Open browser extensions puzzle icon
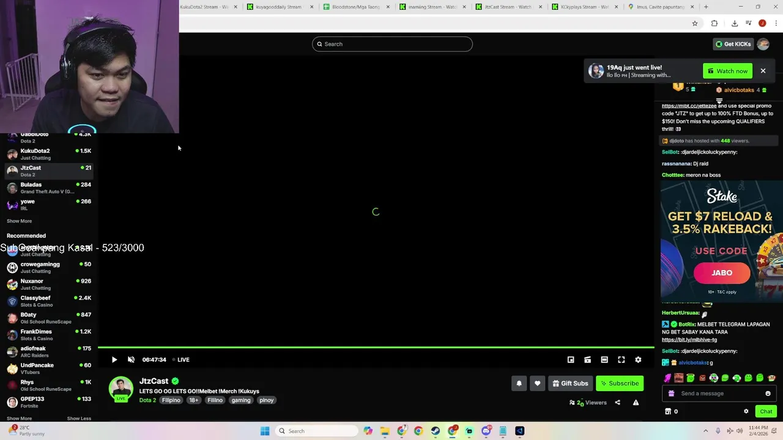Screen dimensions: 783x440 click(x=714, y=23)
